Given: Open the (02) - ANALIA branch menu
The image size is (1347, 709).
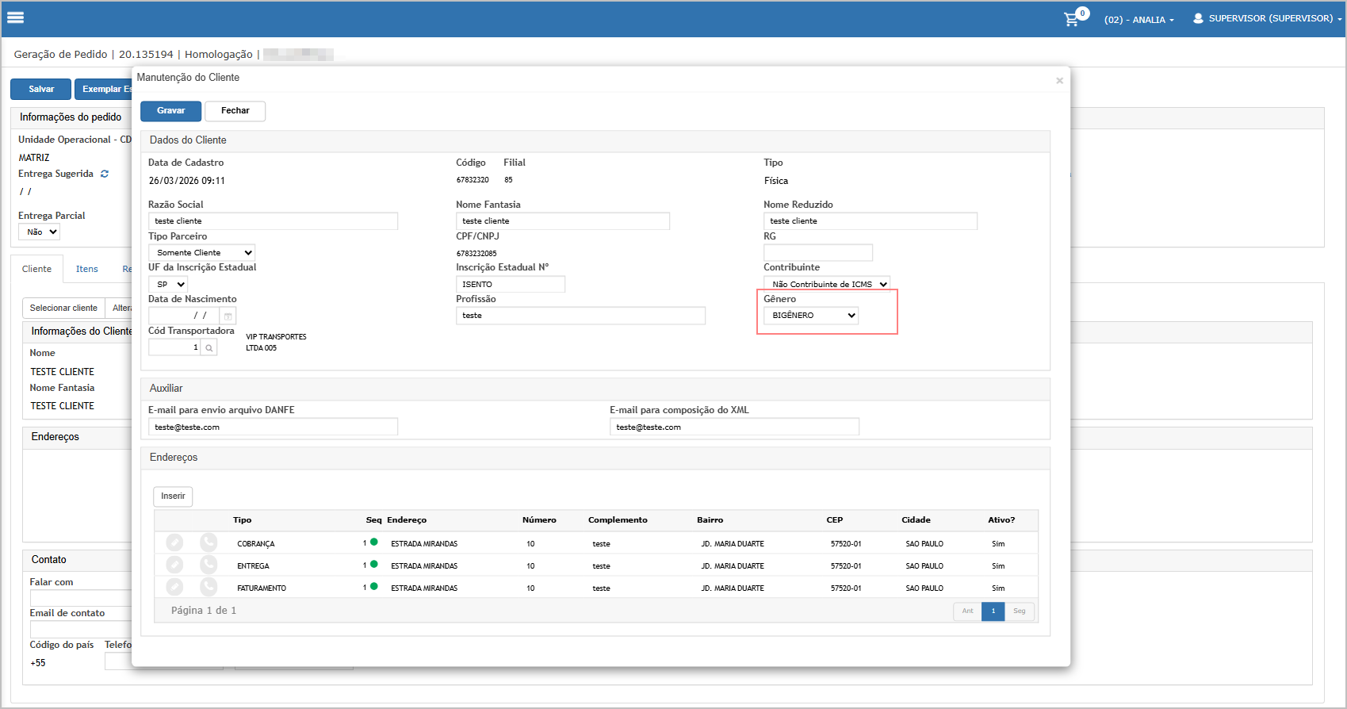Looking at the screenshot, I should click(x=1138, y=20).
